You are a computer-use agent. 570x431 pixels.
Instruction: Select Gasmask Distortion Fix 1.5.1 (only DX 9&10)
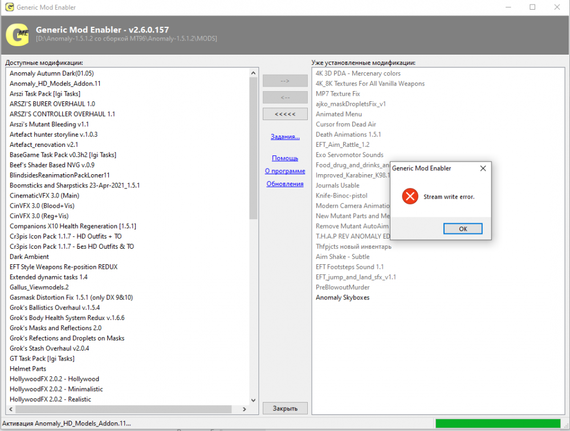(71, 297)
